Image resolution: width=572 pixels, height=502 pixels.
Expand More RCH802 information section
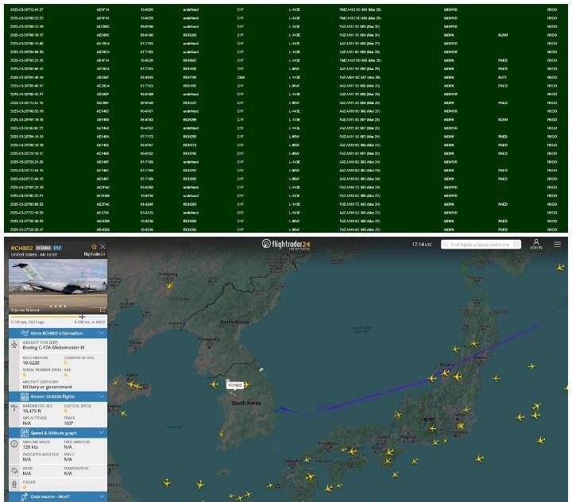pyautogui.click(x=58, y=333)
